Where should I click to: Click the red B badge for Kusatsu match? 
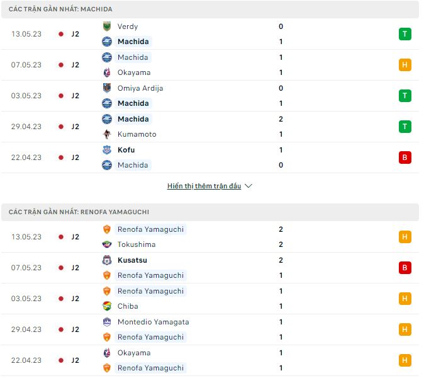point(404,268)
